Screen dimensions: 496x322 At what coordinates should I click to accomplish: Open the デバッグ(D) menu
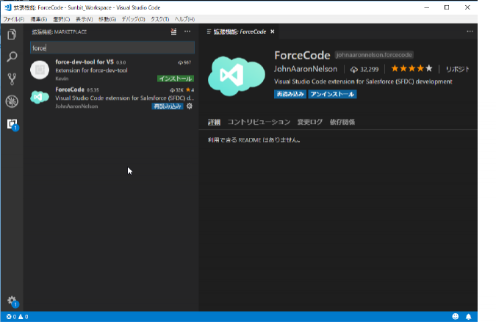tap(134, 19)
